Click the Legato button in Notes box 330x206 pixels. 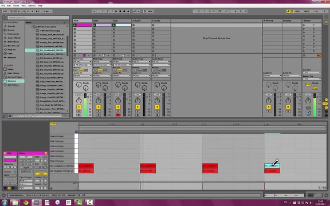[26, 168]
